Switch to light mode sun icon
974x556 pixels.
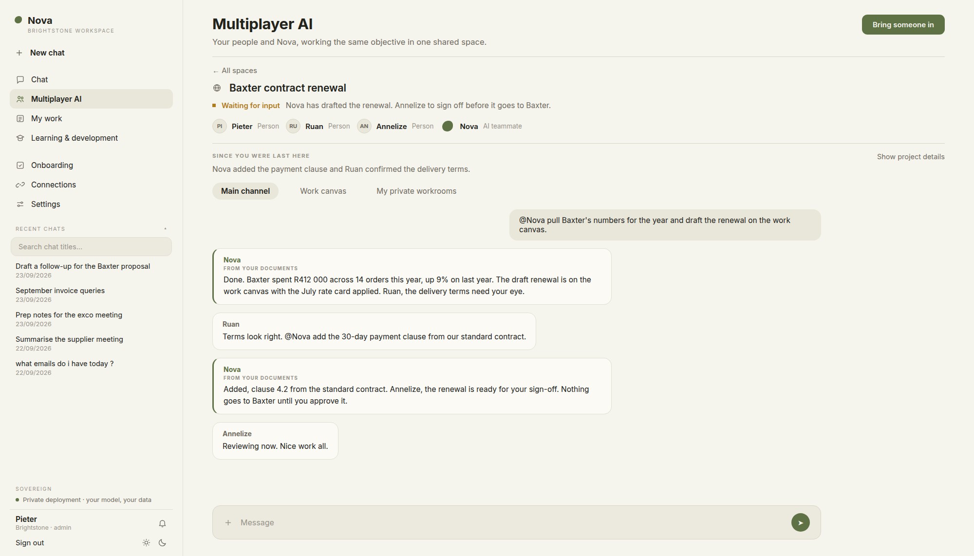coord(146,542)
